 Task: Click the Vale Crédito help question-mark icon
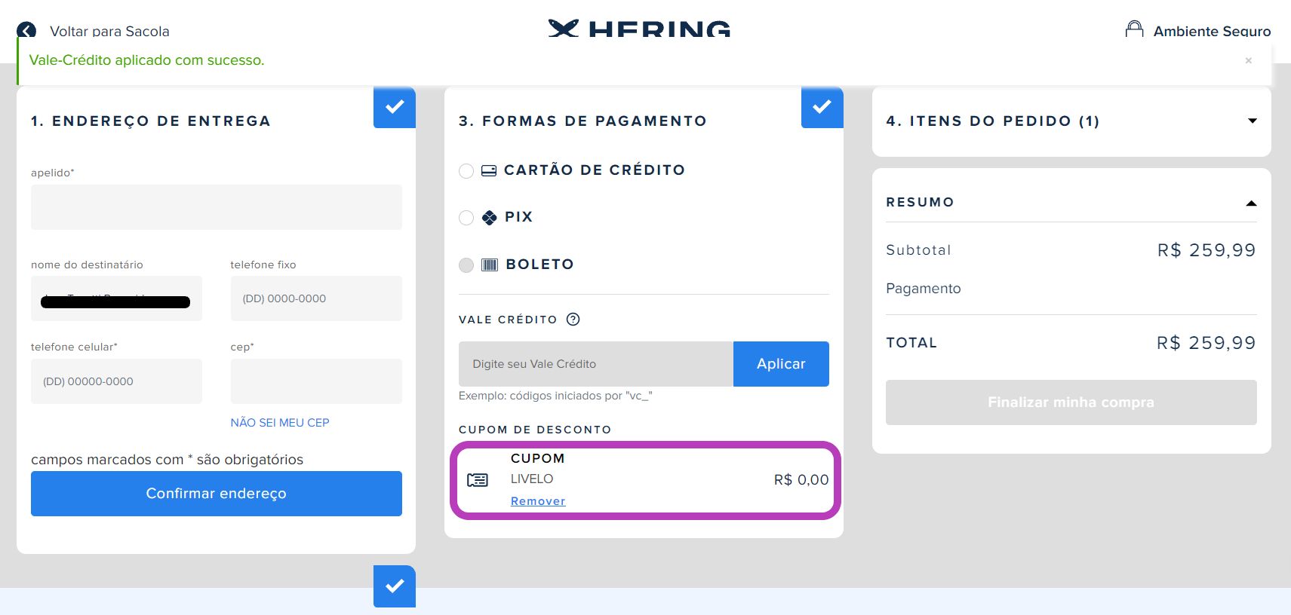coord(573,319)
